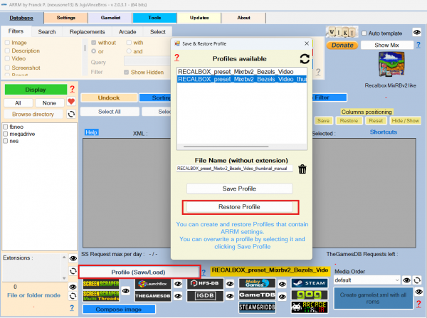The width and height of the screenshot is (427, 318).
Task: Enable the Auto template checkbox
Action: (365, 33)
